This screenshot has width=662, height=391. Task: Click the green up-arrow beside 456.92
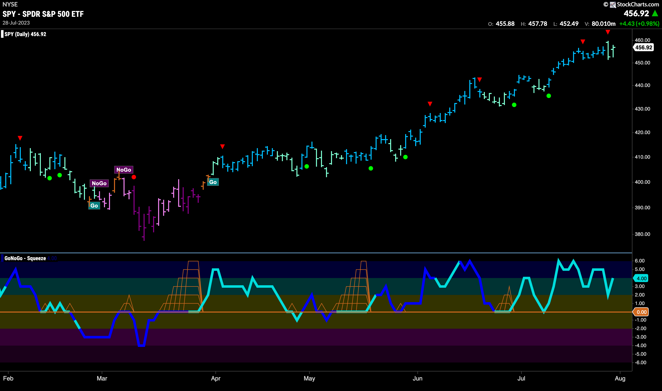(655, 13)
